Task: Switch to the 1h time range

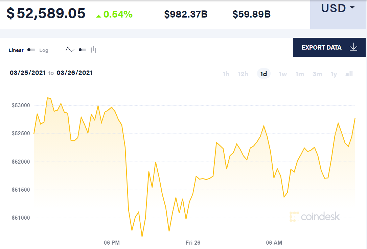Action: 226,74
